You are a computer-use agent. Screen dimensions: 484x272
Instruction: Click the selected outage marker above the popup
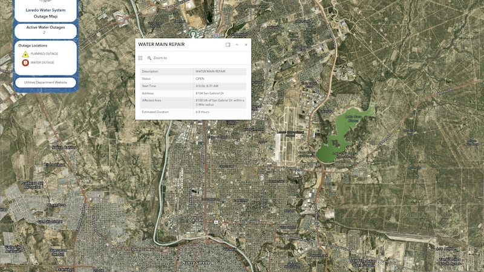(194, 34)
